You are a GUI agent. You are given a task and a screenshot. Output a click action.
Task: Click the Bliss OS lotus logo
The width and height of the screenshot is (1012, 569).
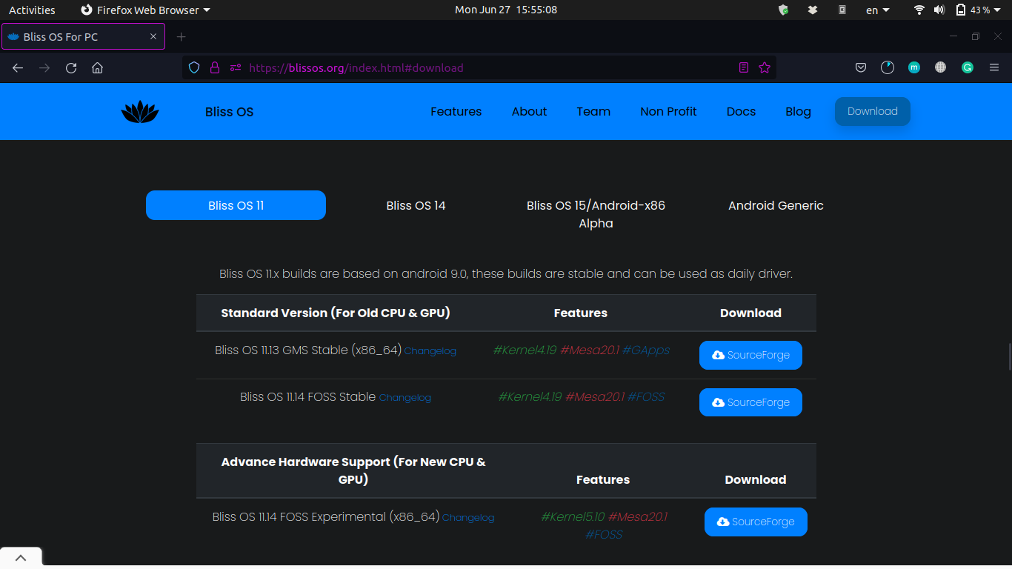tap(140, 111)
